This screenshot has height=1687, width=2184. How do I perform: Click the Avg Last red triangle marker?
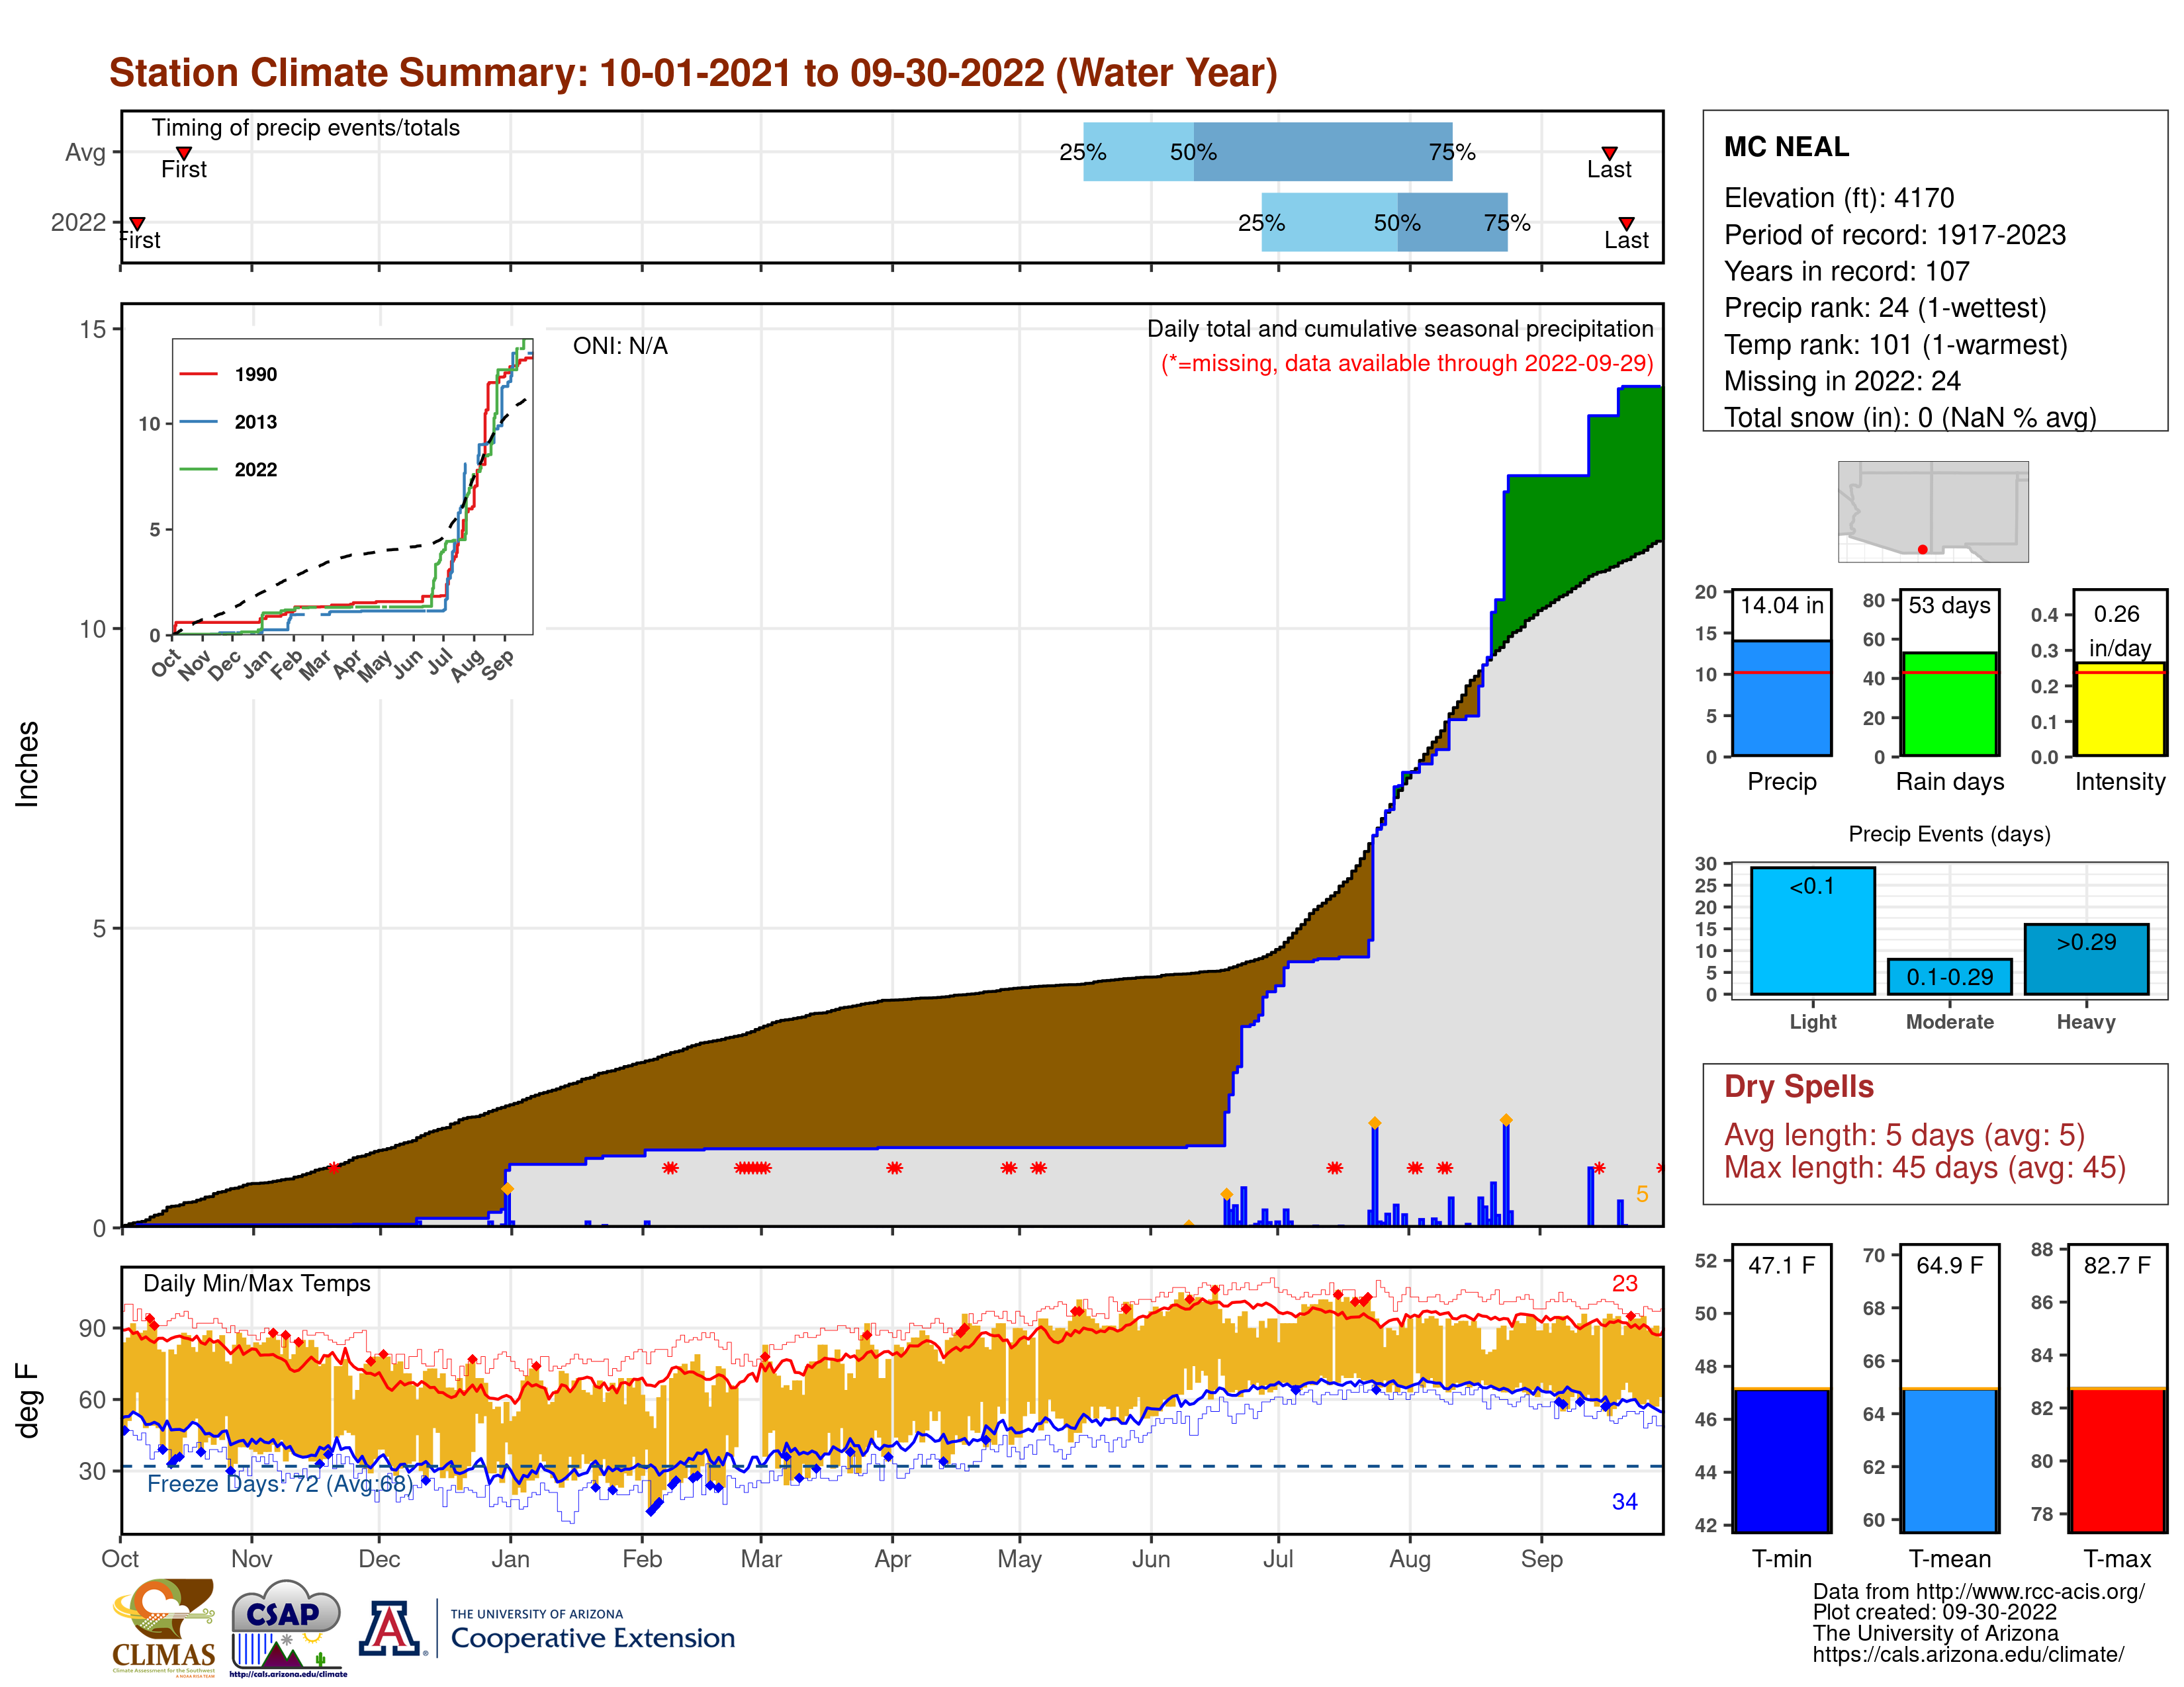(1609, 153)
